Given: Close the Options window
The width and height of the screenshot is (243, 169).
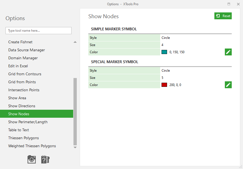Looking at the screenshot, I should 238,4.
